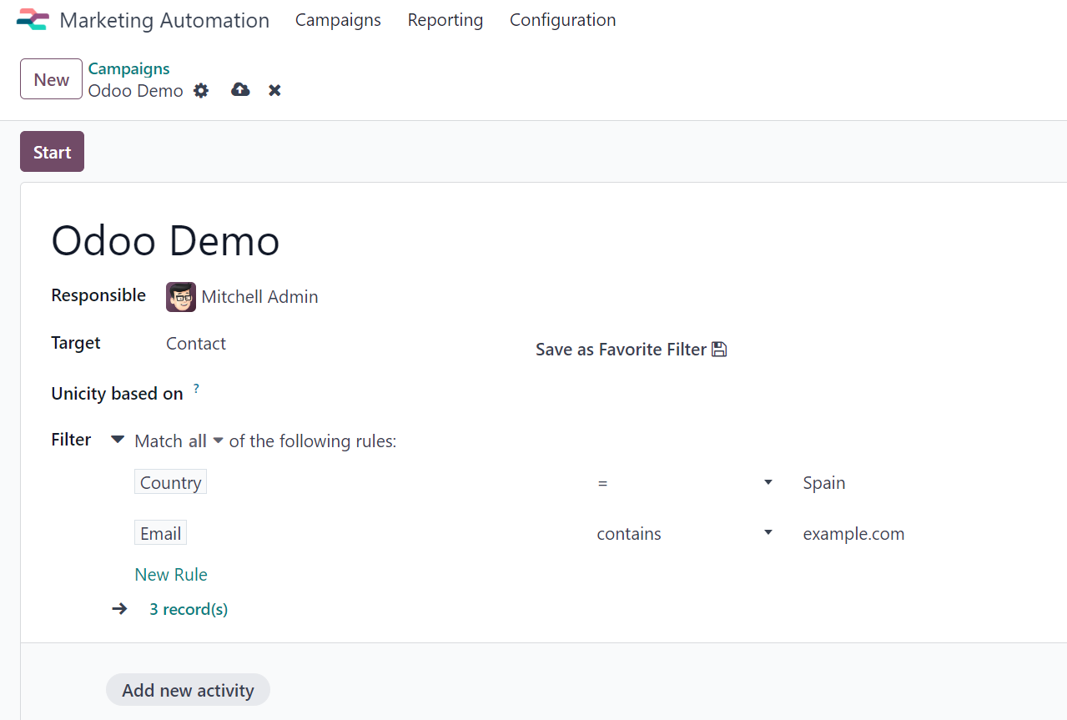Image resolution: width=1067 pixels, height=720 pixels.
Task: Click the Responsible label
Action: click(x=98, y=295)
